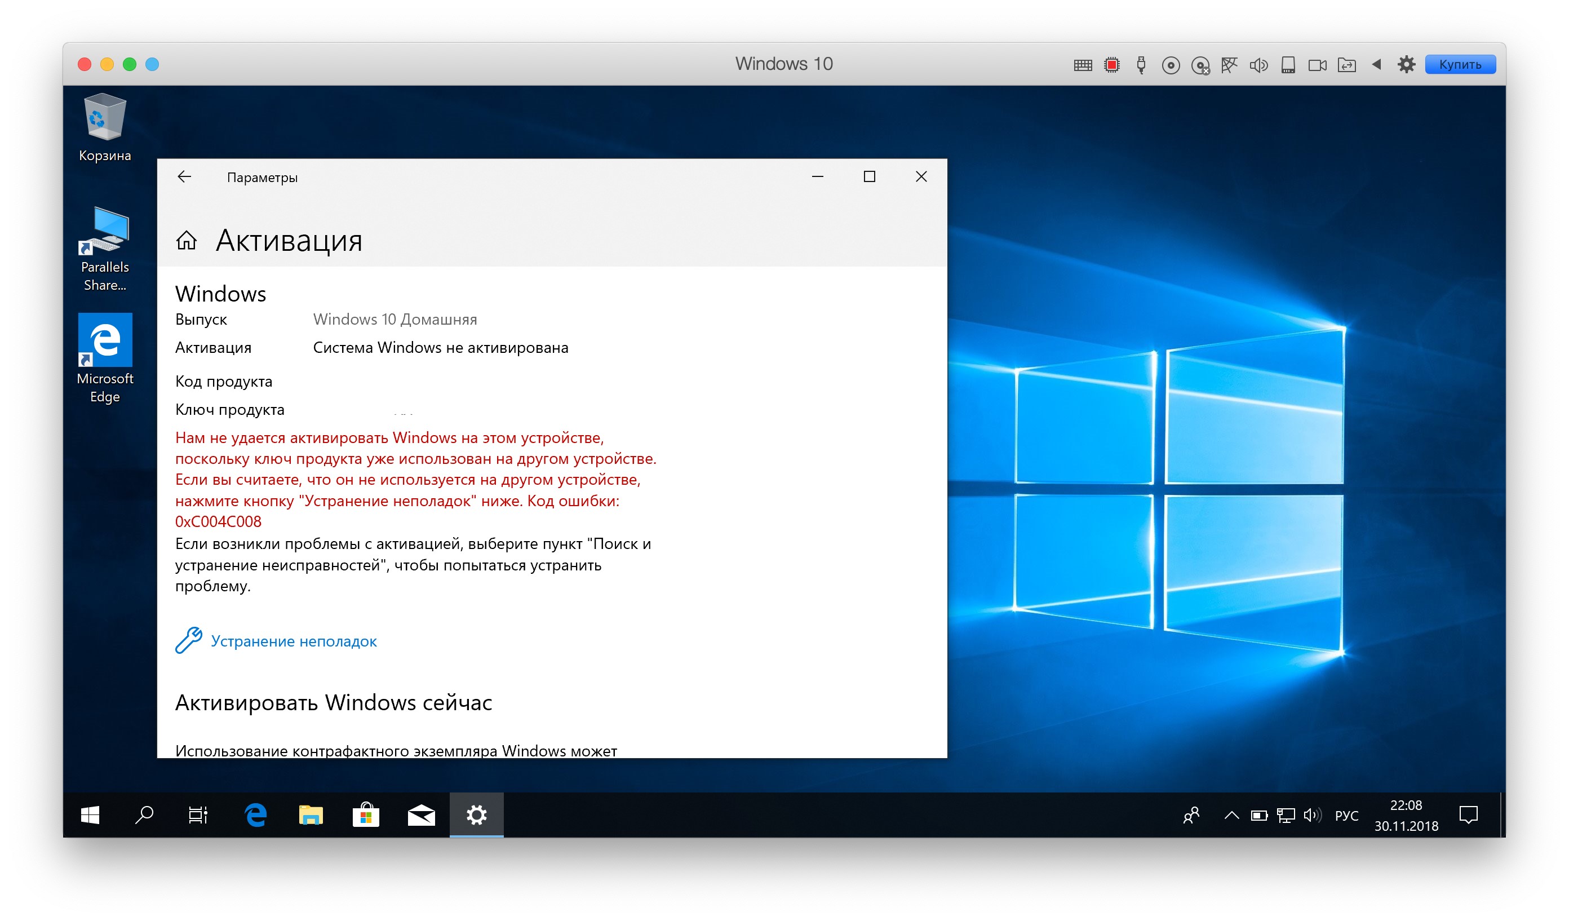This screenshot has height=921, width=1569.
Task: Click the green full-screen circle in Parallels titlebar
Action: (x=130, y=64)
